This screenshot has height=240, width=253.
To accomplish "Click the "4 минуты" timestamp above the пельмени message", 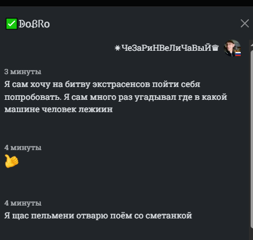I will tap(23, 203).
